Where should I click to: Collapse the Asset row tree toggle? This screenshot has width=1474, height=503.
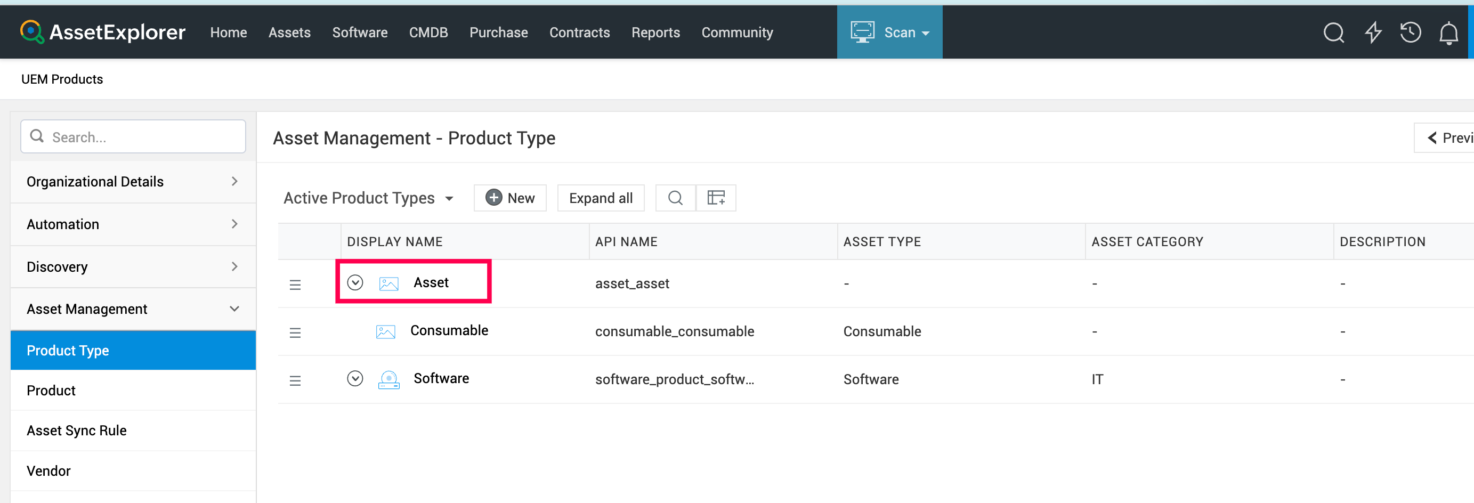[355, 283]
